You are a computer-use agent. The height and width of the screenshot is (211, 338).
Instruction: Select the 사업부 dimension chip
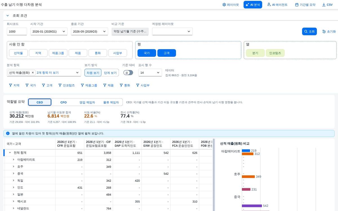118,53
